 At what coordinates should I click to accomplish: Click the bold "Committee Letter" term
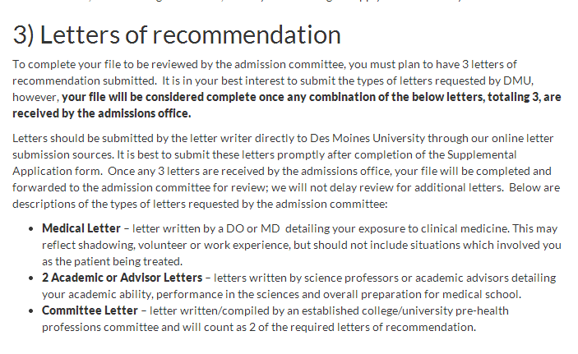point(90,310)
